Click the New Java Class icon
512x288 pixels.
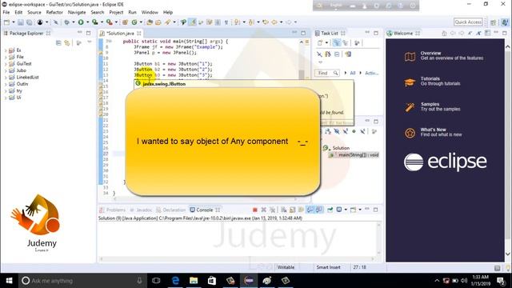[x=134, y=22]
